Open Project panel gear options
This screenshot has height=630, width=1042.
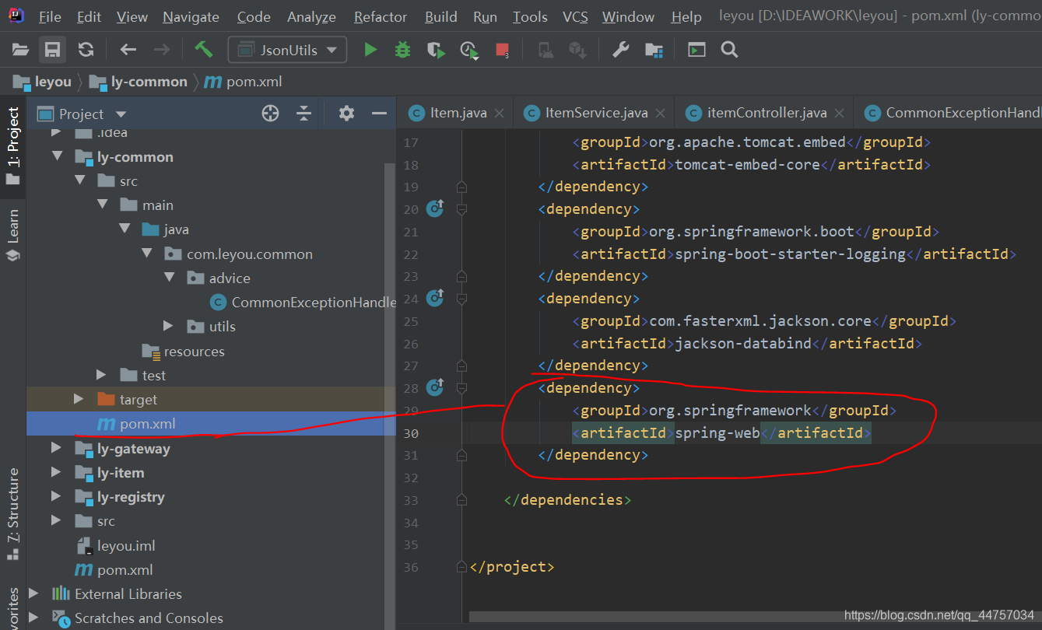pos(346,114)
